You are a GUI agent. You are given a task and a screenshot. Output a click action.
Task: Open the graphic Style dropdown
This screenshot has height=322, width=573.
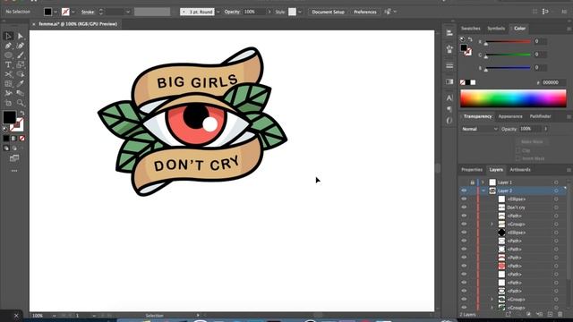click(300, 12)
